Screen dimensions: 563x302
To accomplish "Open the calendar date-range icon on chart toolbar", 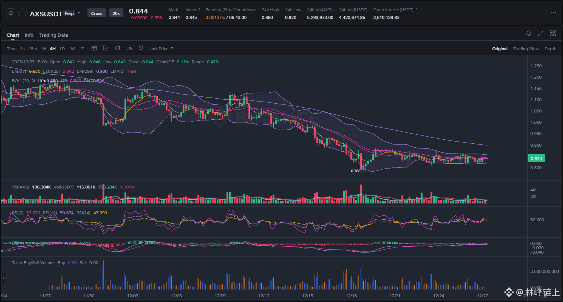I will pos(94,48).
